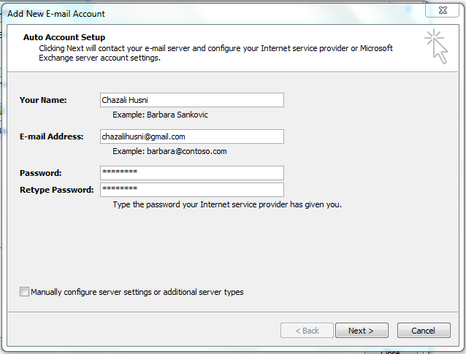Image resolution: width=466 pixels, height=354 pixels.
Task: Click the 'Add New E-mail Account' title text
Action: click(56, 14)
